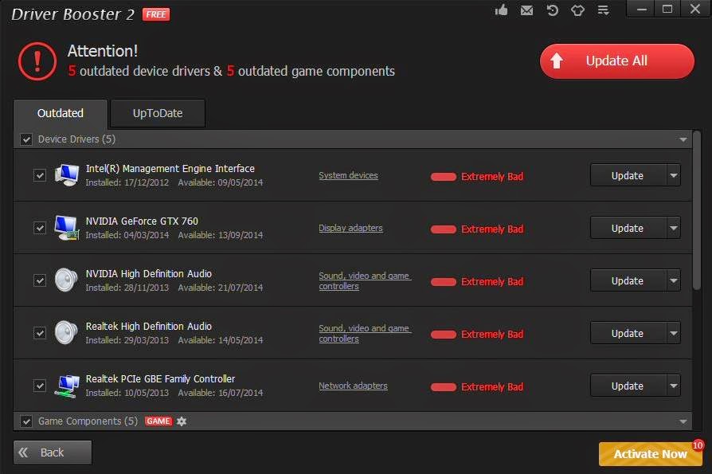Click the driver list vertical scrollbar
Image resolution: width=712 pixels, height=474 pixels.
697,210
